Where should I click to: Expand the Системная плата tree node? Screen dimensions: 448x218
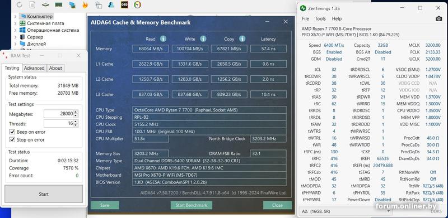click(16, 23)
